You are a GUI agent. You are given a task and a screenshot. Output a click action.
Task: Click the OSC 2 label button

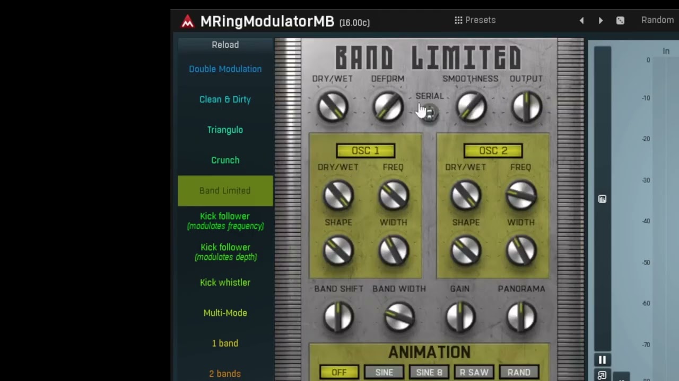(x=493, y=151)
